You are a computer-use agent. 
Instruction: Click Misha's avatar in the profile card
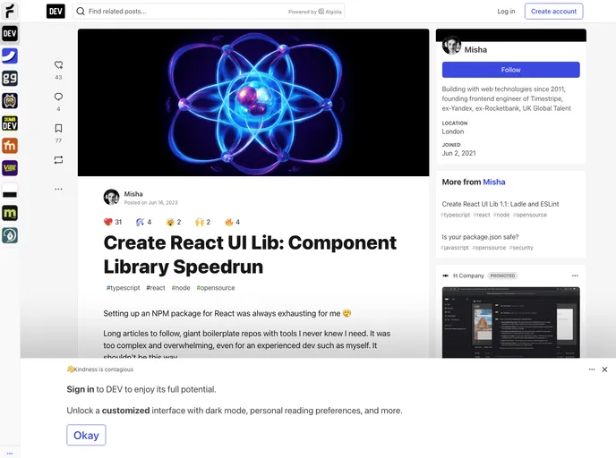pos(451,45)
